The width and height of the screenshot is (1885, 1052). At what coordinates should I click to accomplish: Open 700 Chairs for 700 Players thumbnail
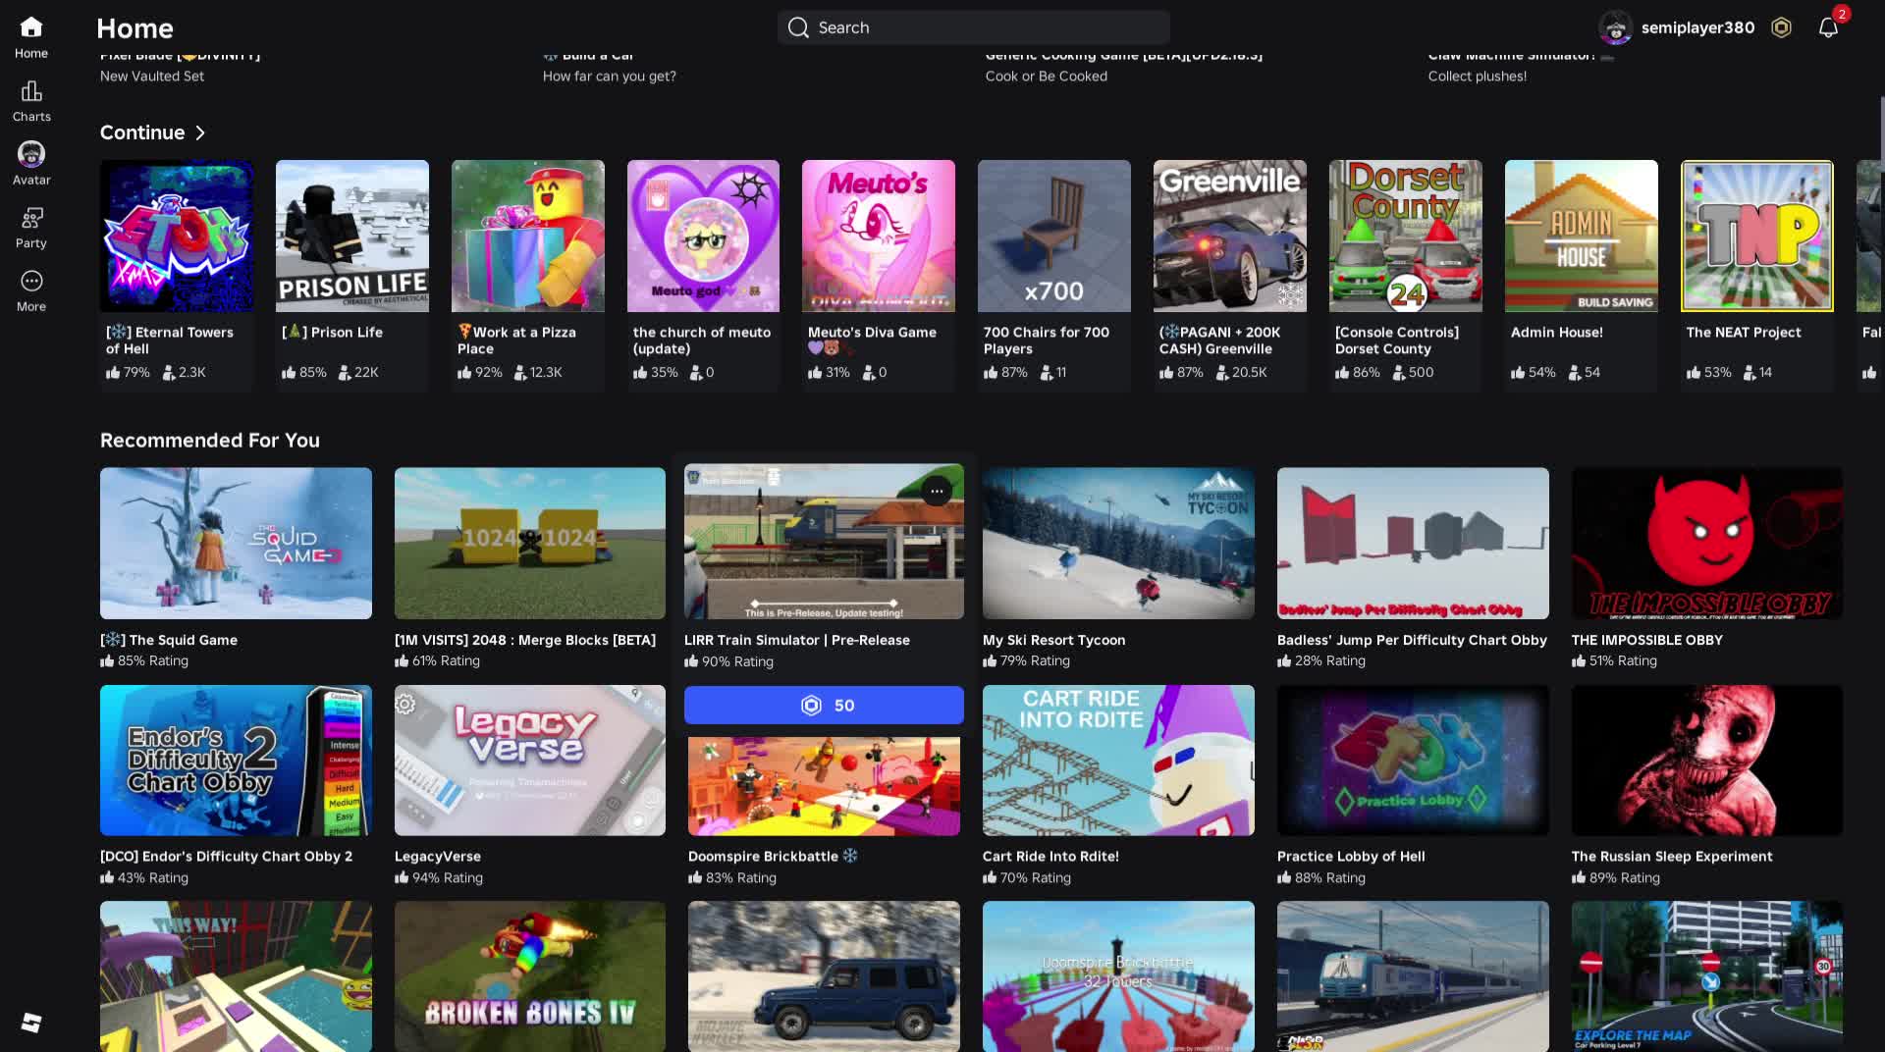1054,236
